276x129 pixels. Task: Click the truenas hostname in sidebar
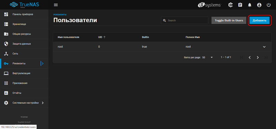pos(24,117)
